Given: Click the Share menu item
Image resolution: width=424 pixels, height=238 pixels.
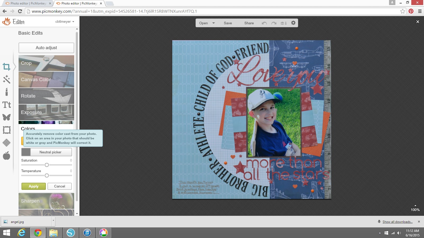Looking at the screenshot, I should coord(249,23).
